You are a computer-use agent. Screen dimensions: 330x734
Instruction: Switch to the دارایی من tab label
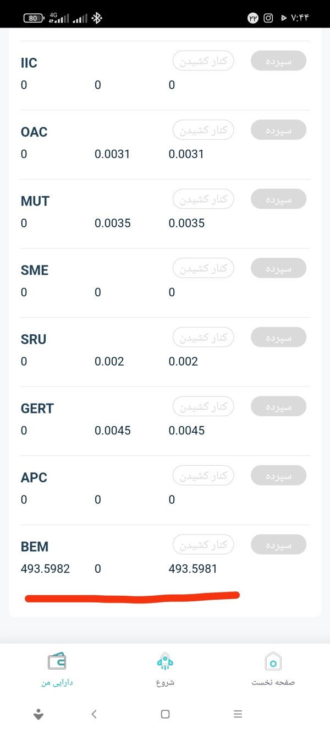57,682
